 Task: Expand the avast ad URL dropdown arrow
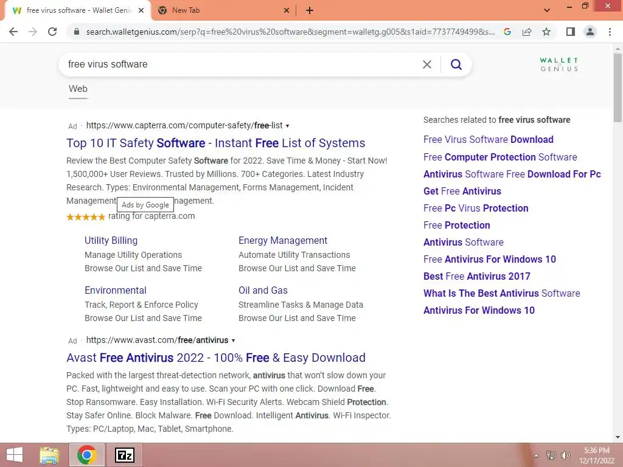tap(233, 341)
